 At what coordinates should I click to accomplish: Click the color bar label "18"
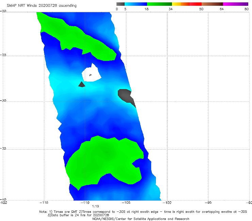146,9
